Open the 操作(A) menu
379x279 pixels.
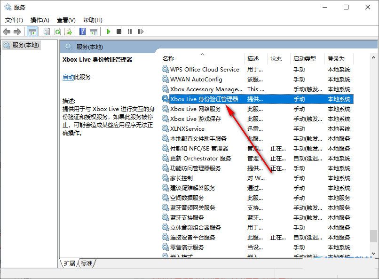[40, 20]
